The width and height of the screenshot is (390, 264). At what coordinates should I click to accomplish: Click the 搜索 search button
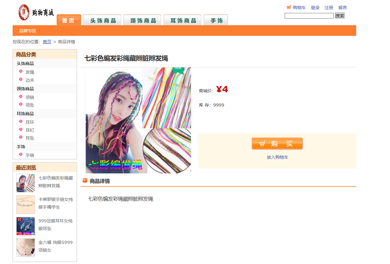[340, 16]
